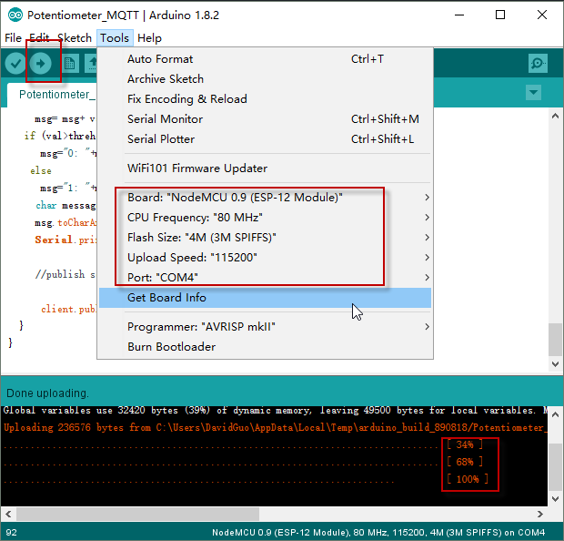564x541 pixels.
Task: Click the editor scroll up arrow
Action: click(556, 116)
